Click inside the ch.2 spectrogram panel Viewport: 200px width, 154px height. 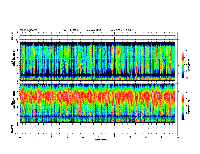pyautogui.click(x=97, y=103)
